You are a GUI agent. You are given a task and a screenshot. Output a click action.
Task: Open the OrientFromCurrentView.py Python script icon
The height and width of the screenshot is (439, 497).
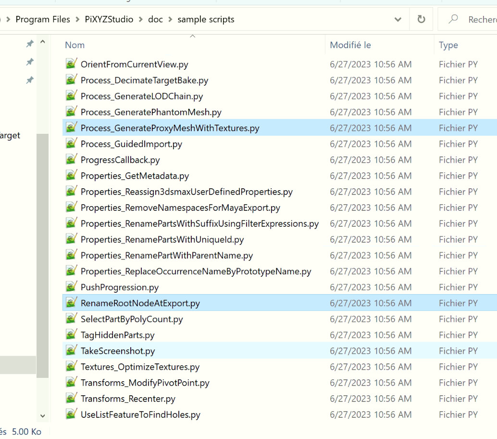click(71, 64)
